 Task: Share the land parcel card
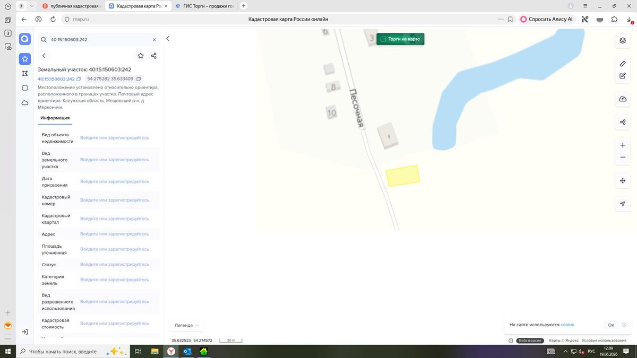point(154,56)
